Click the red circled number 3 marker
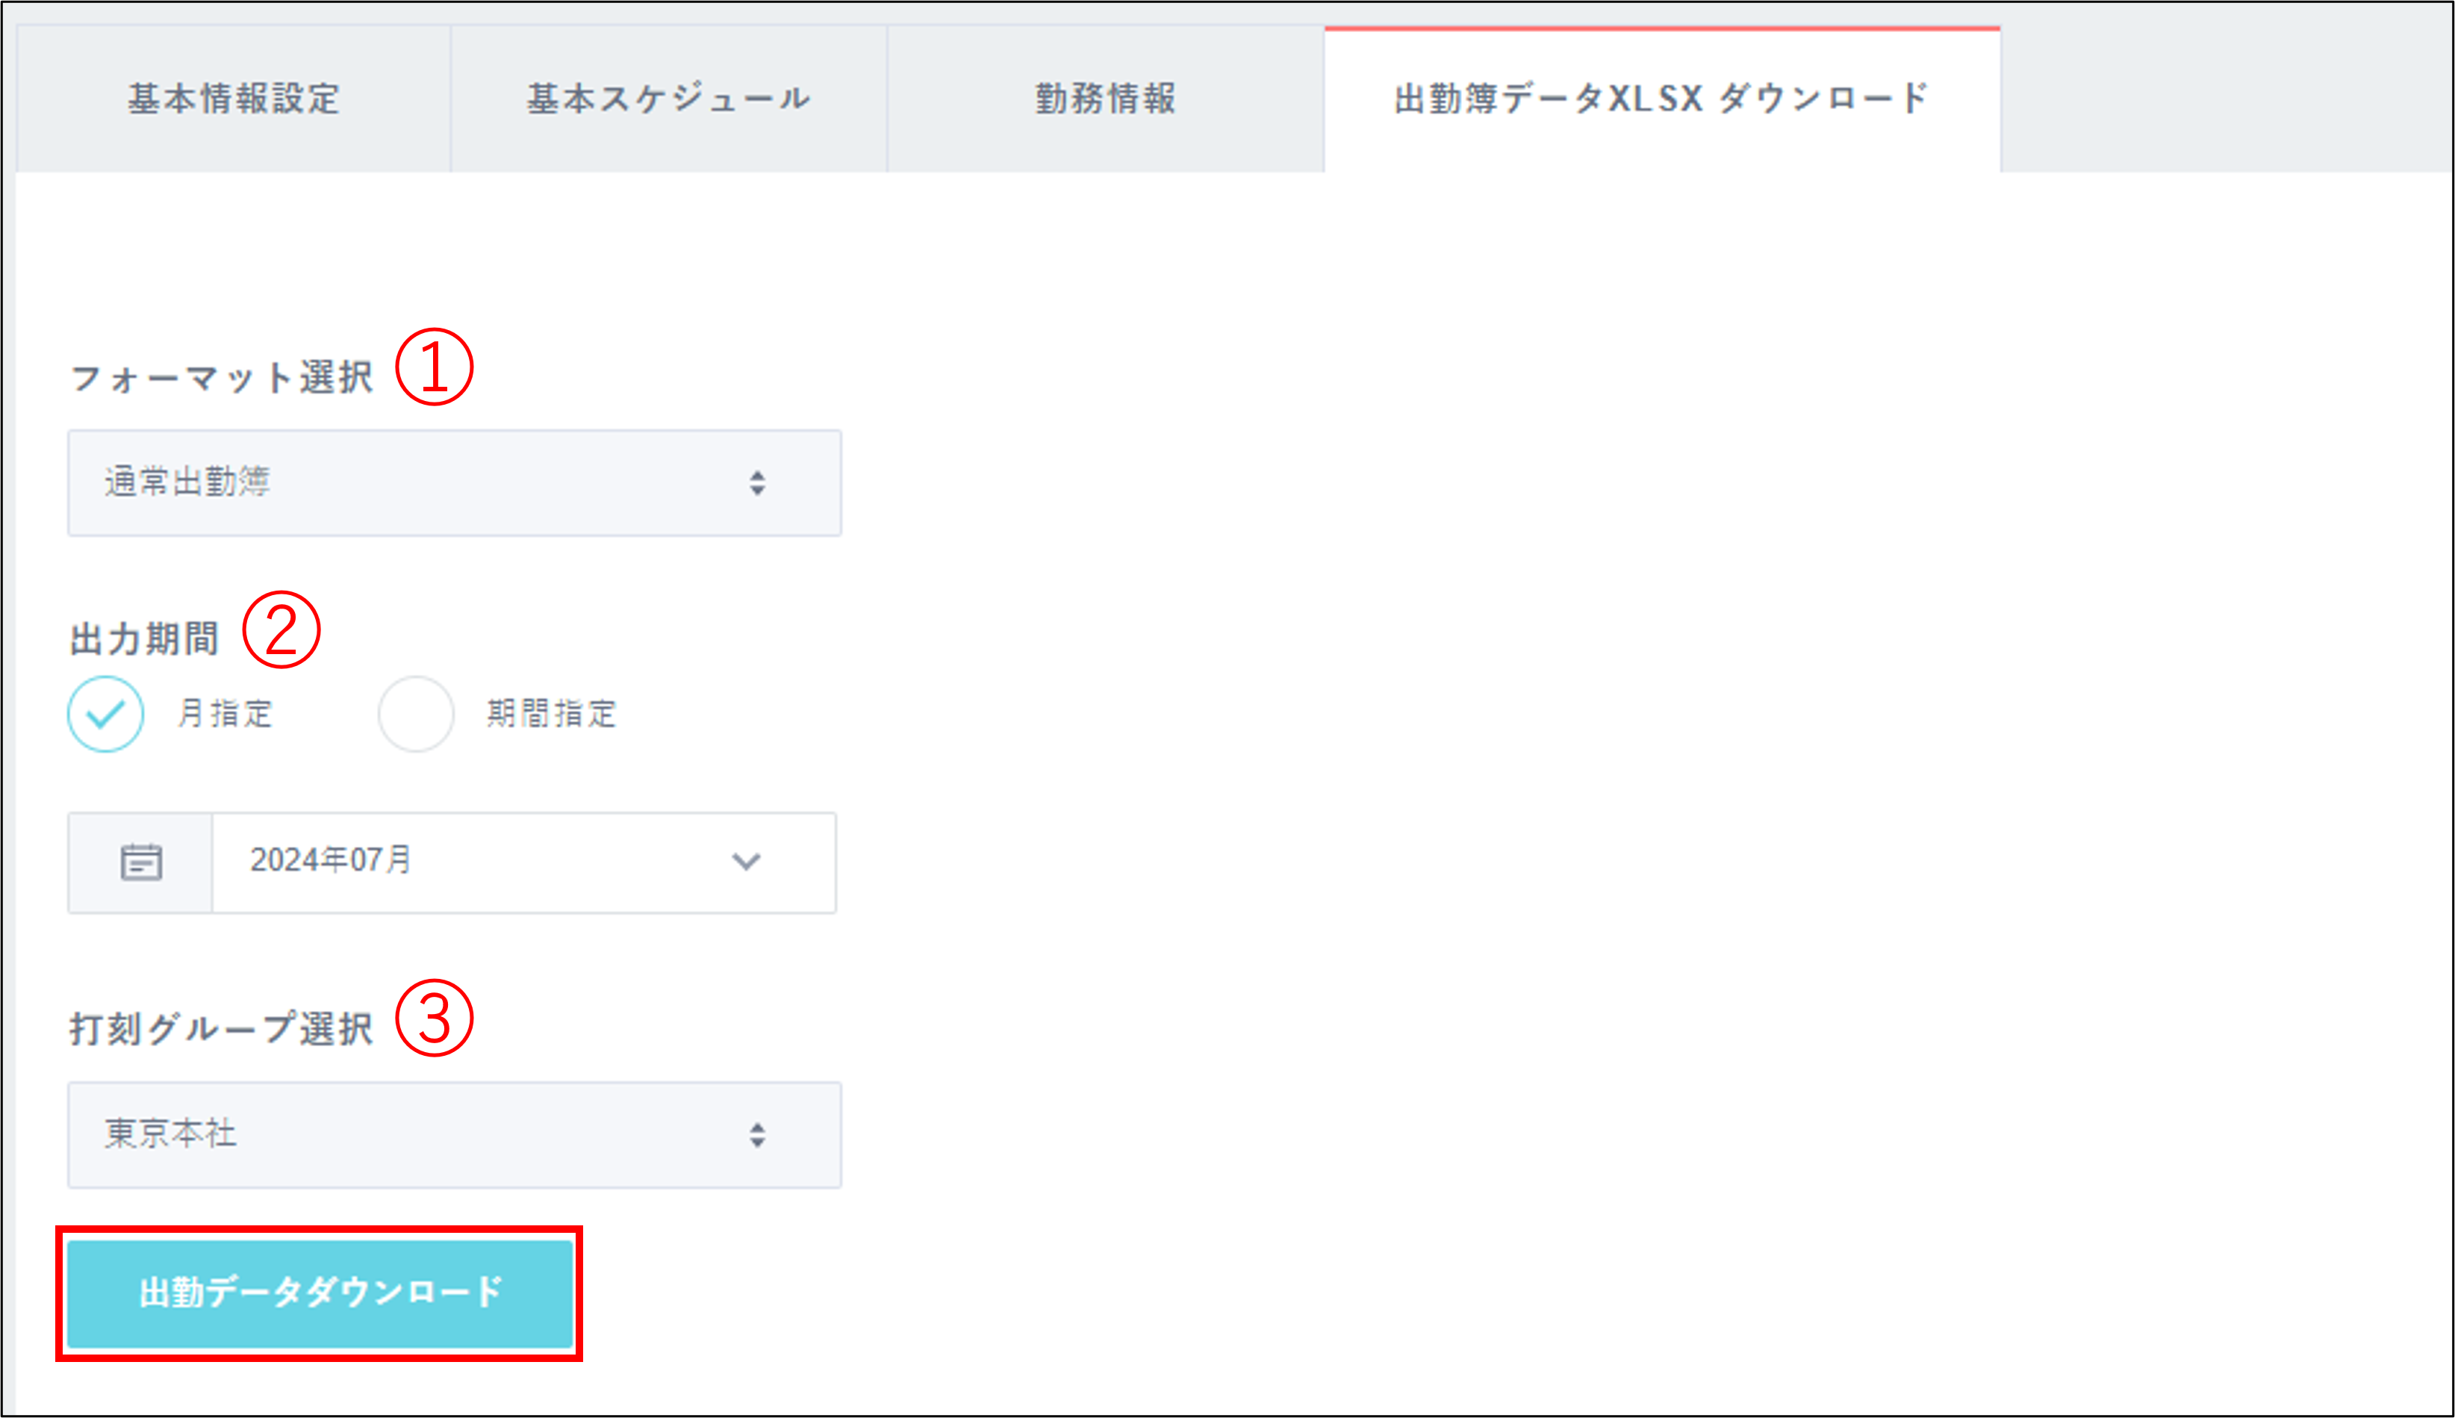The width and height of the screenshot is (2455, 1418). (435, 1018)
